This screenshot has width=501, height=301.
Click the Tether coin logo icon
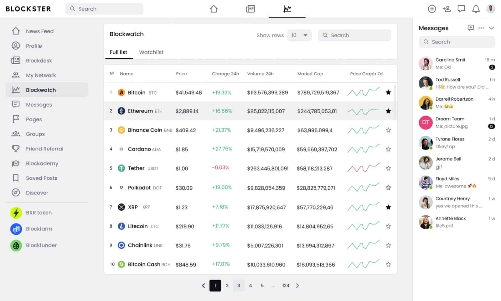(x=121, y=168)
